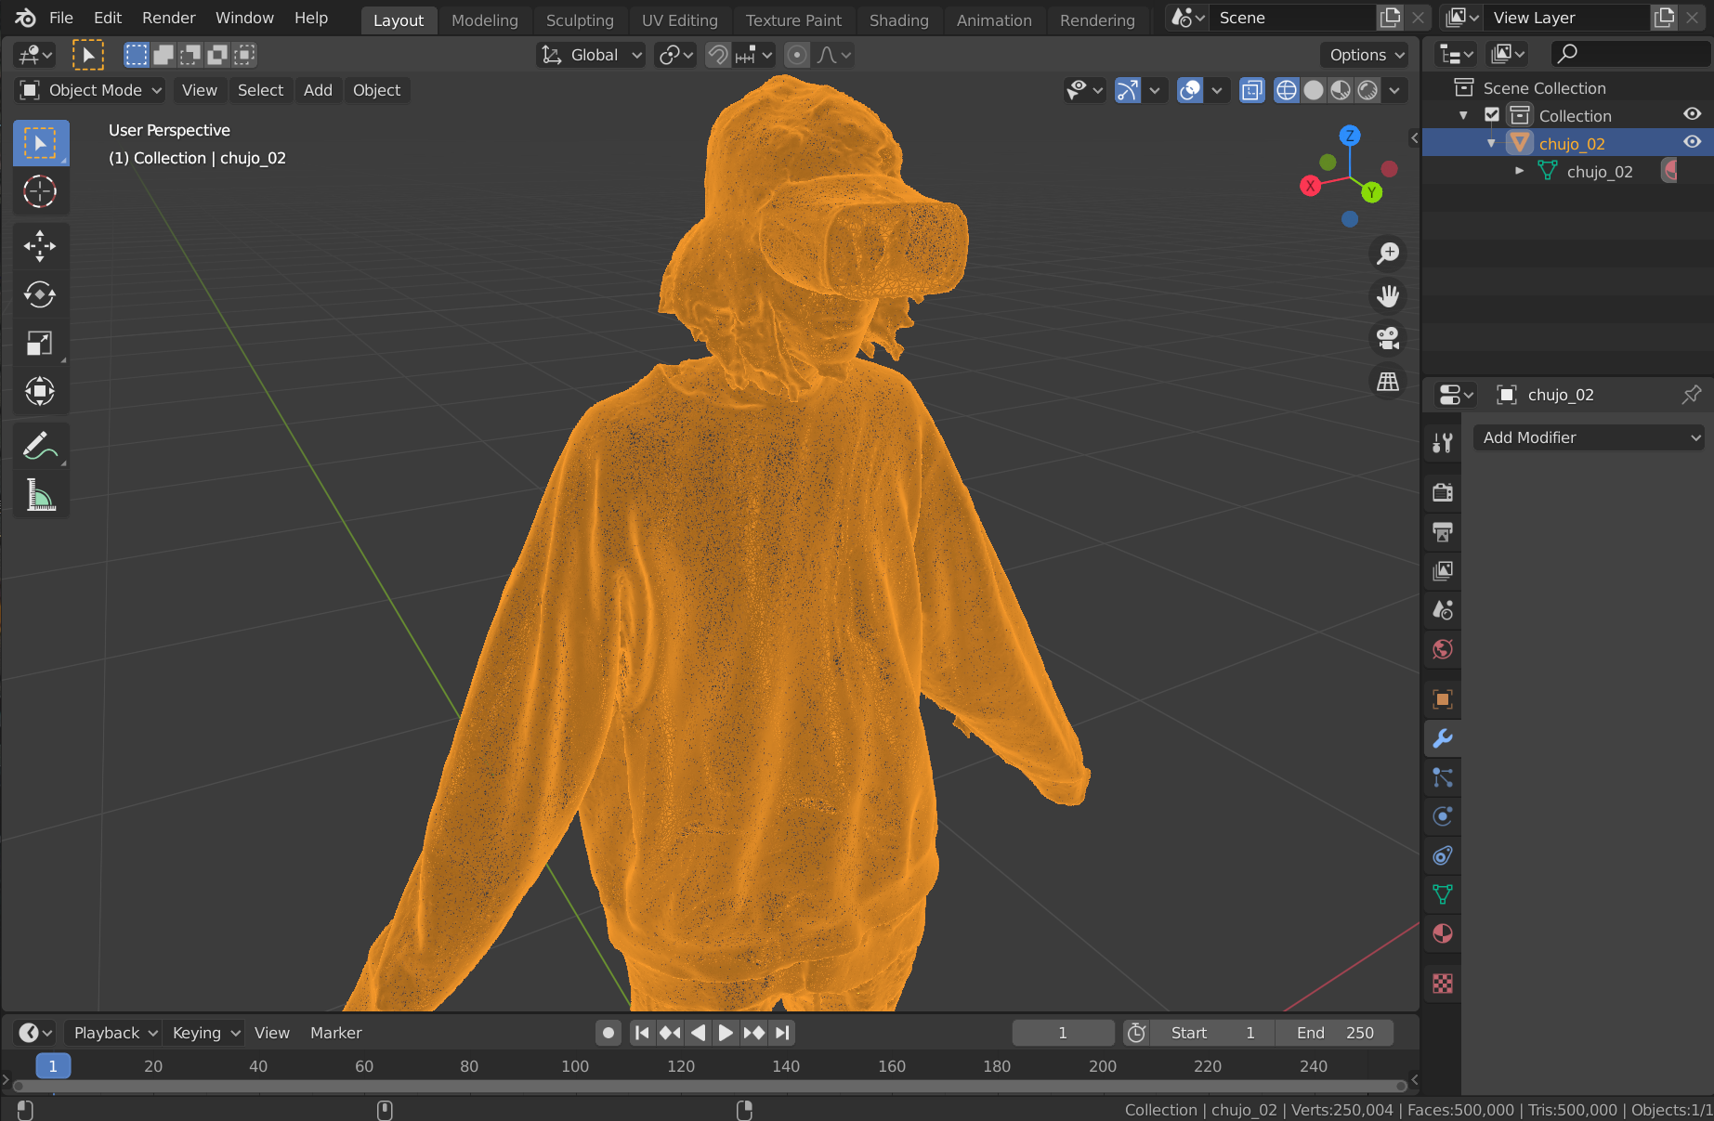Collapse the chujo_02 object tree row

(x=1492, y=143)
